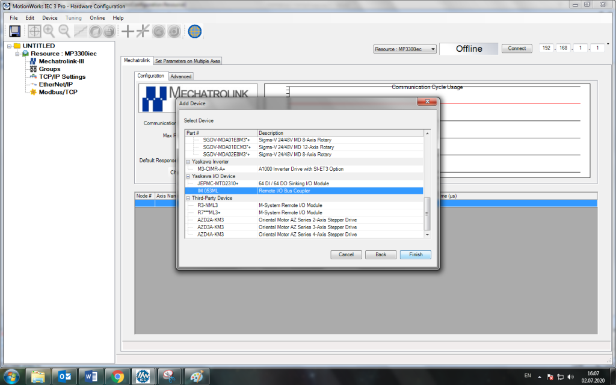Open Snipping Tool from the taskbar
Viewport: 616px width, 385px height.
click(x=170, y=377)
